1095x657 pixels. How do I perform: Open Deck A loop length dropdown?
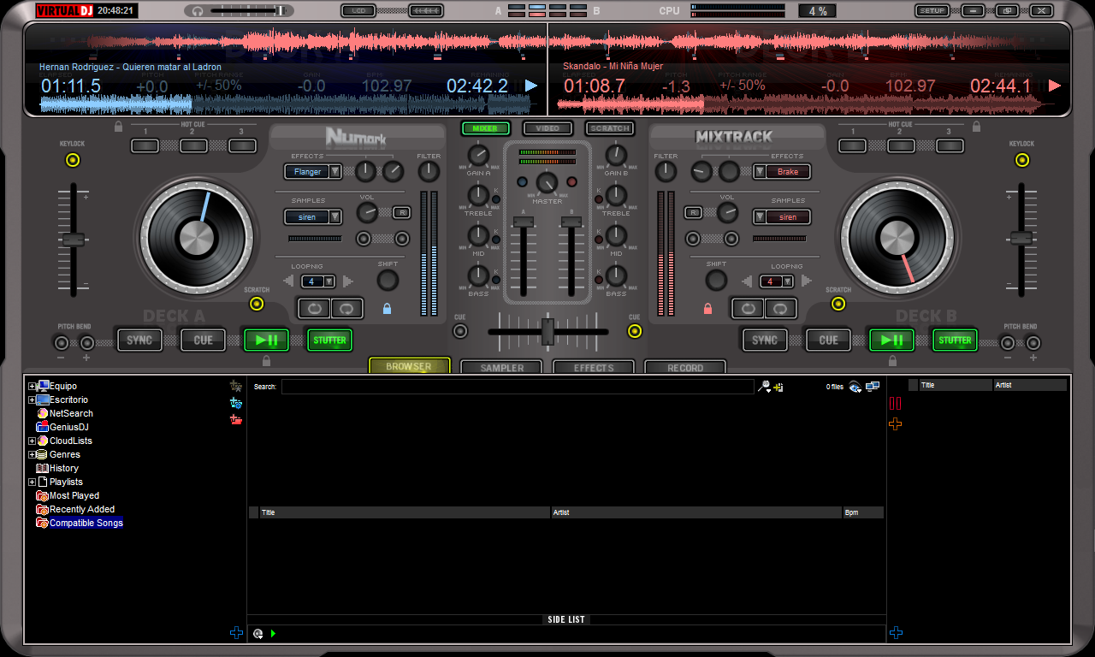(x=329, y=281)
